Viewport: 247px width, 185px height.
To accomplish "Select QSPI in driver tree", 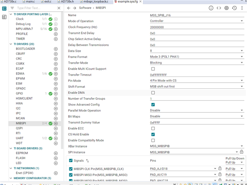I will coord(19,128).
